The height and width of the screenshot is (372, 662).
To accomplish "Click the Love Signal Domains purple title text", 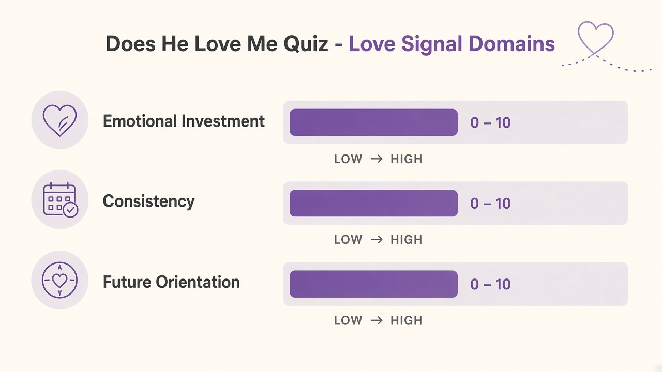I will (x=452, y=44).
